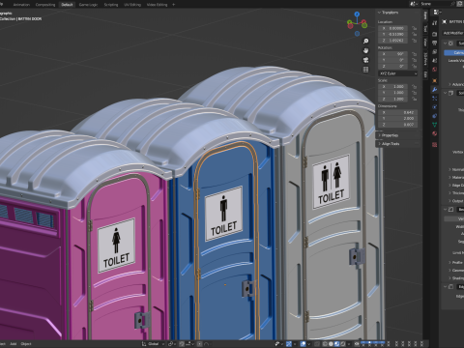This screenshot has height=348, width=464.
Task: Select wireframe viewport shading mode
Action: pos(326,344)
